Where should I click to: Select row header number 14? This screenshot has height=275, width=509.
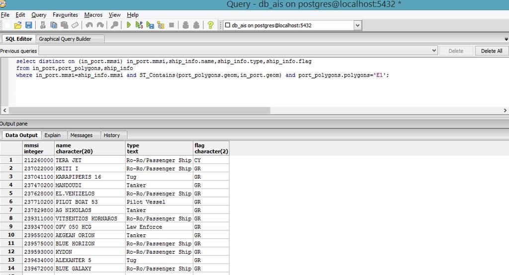click(x=11, y=268)
